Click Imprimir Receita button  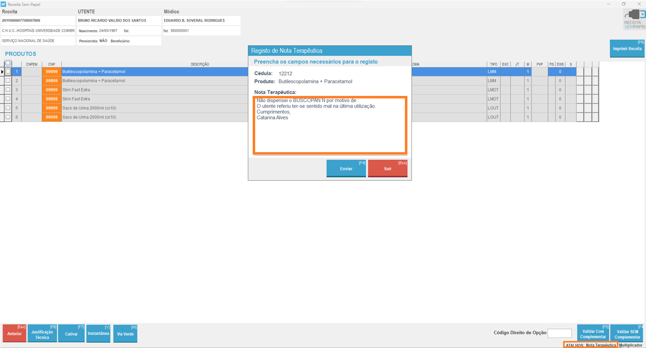click(x=627, y=49)
